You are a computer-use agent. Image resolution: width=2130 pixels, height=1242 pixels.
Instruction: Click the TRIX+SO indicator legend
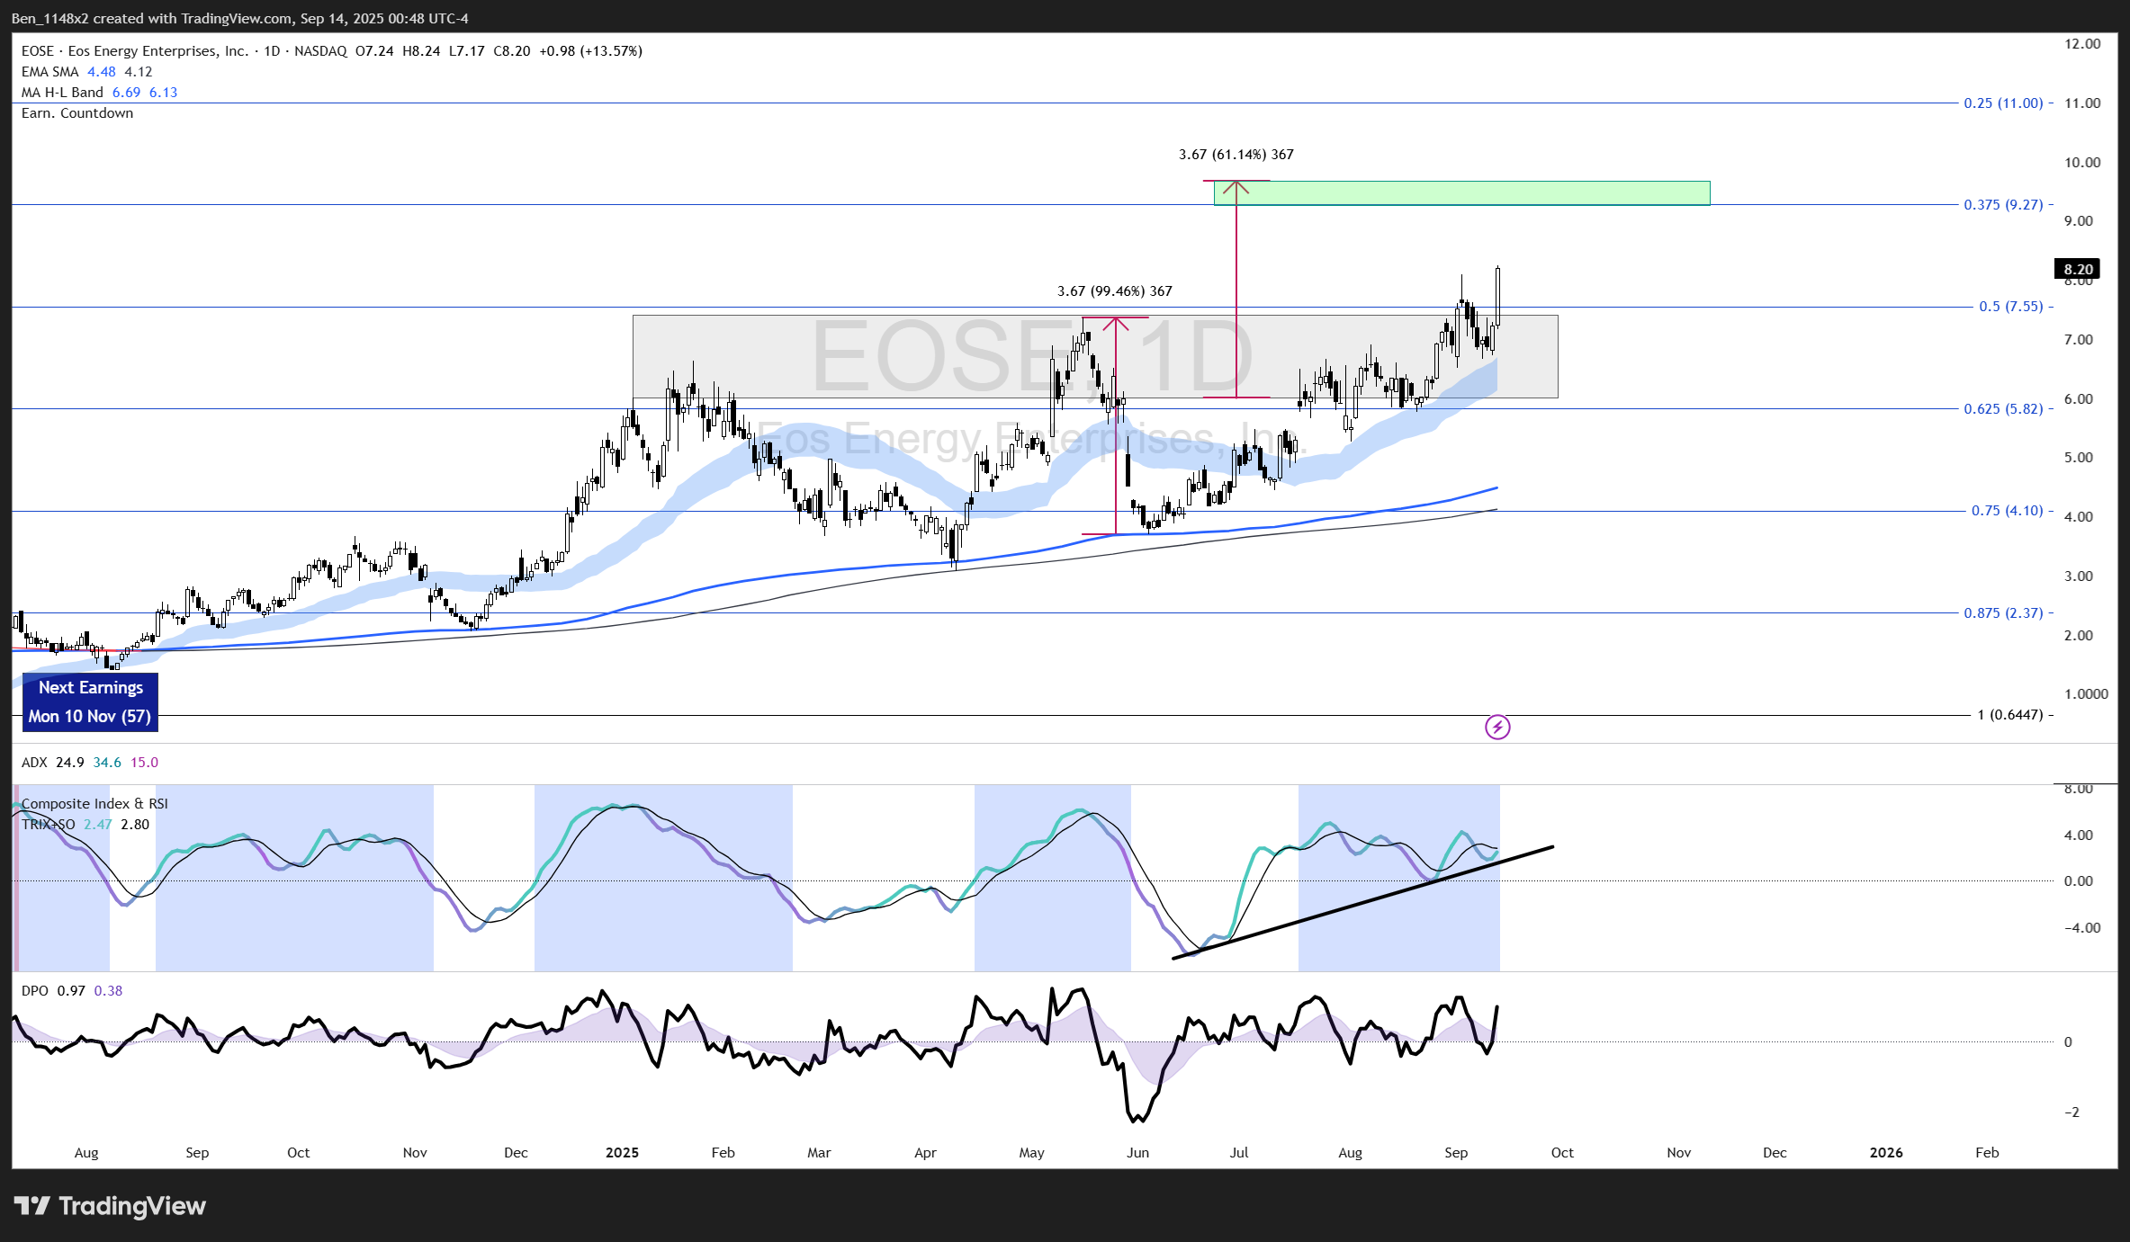tap(49, 825)
